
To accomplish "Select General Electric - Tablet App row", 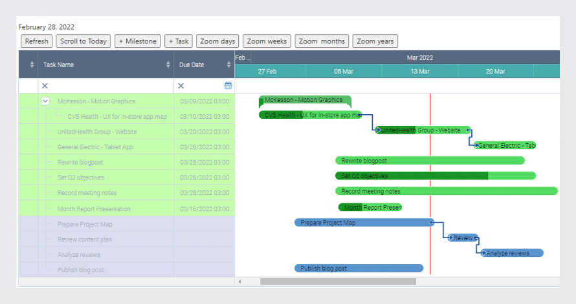I will click(x=127, y=147).
